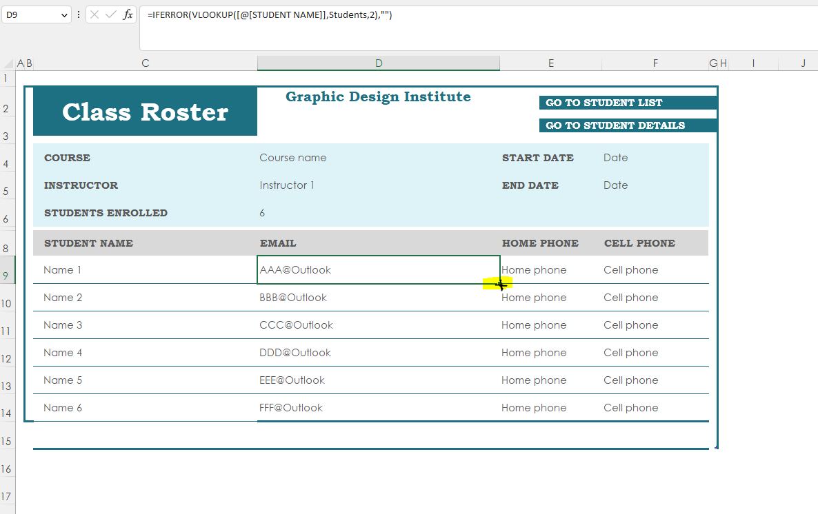Select the Name 1 cell
Screen dimensions: 818x514
pyautogui.click(x=145, y=270)
